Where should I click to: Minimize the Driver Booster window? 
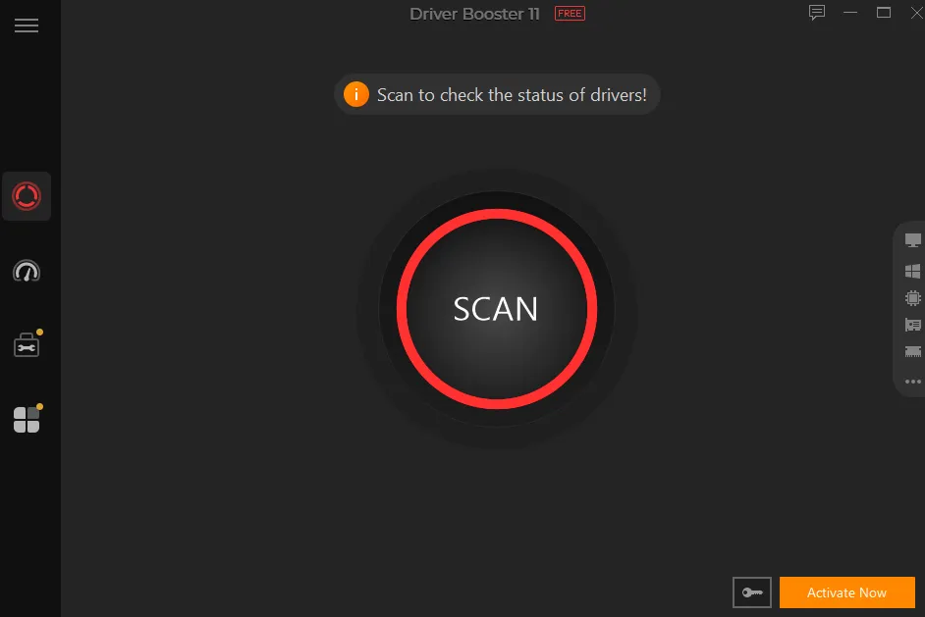850,13
